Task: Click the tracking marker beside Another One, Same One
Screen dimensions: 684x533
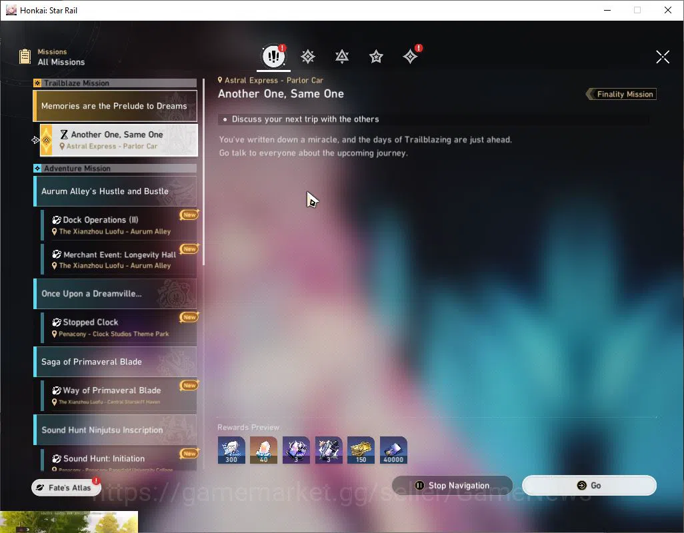Action: coord(35,140)
